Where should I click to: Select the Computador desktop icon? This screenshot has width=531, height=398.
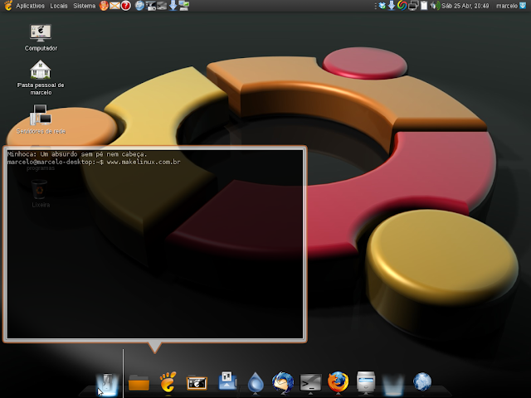pyautogui.click(x=41, y=37)
